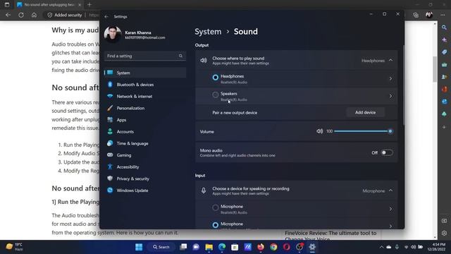
Task: Open a new browser tab
Action: click(x=89, y=5)
